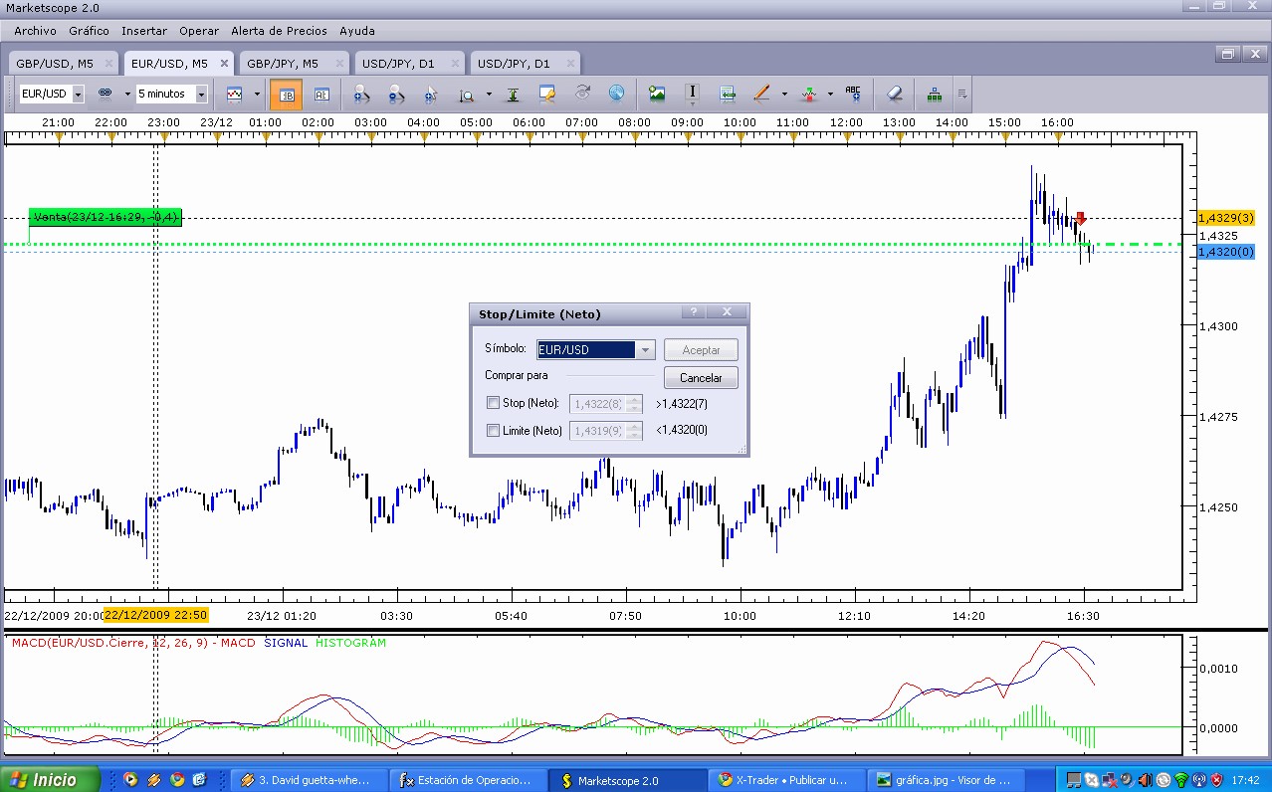Switch to the GBP/JPY, M5 tab

pos(283,64)
